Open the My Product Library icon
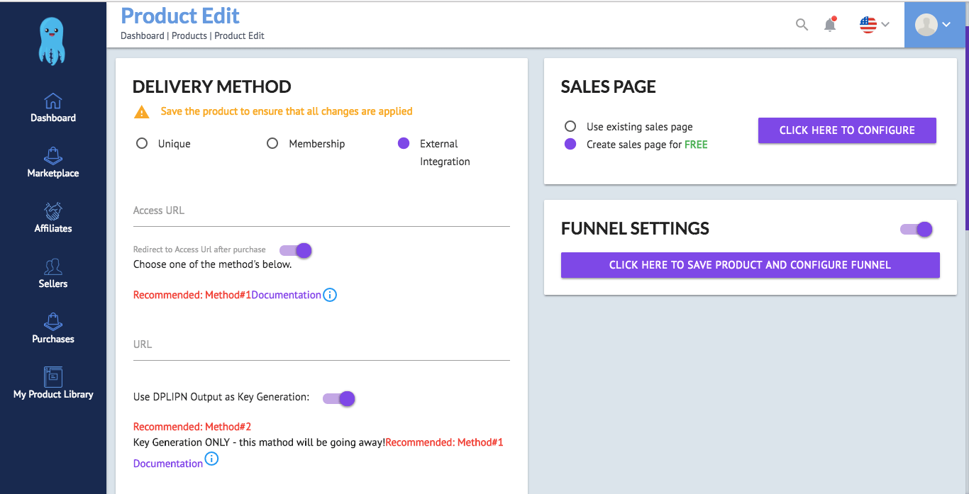The height and width of the screenshot is (494, 969). coord(53,377)
